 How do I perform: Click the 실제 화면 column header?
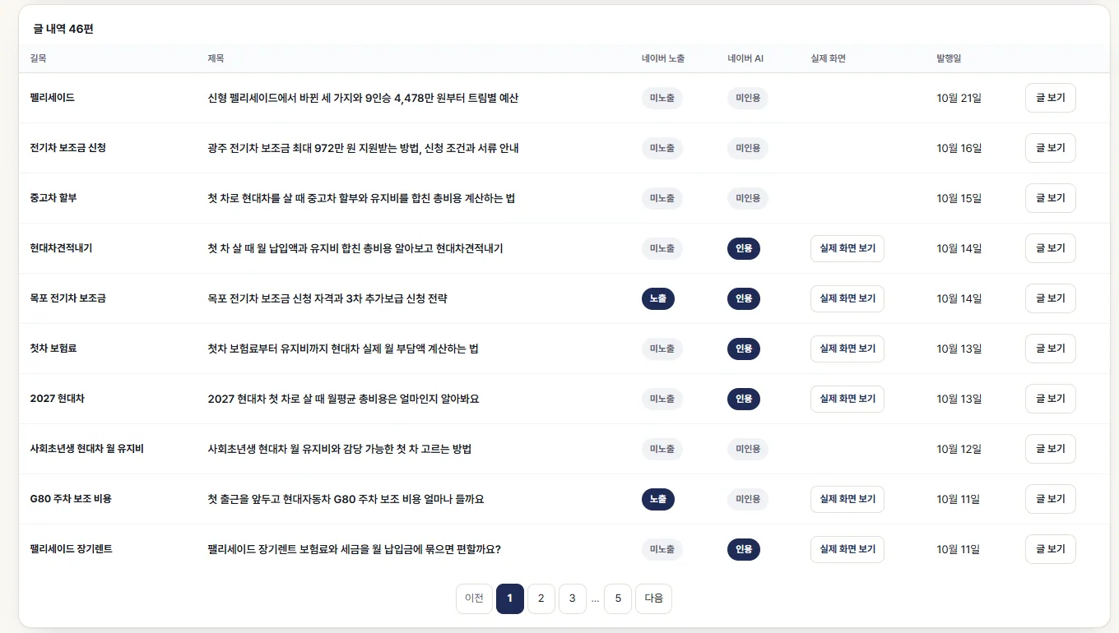(828, 58)
